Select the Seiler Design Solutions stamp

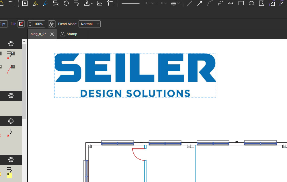(135, 75)
